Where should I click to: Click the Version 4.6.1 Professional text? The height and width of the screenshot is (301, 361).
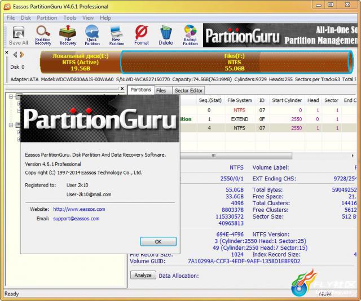pyautogui.click(x=53, y=164)
